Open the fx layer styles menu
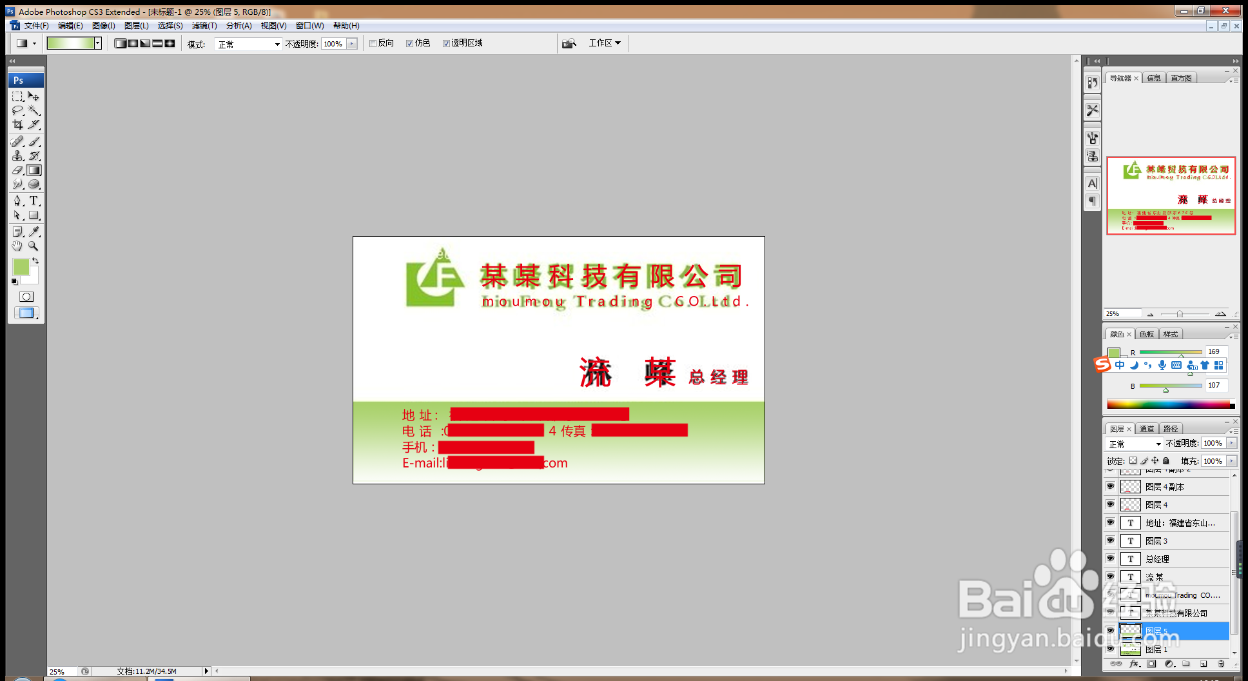The height and width of the screenshot is (681, 1248). pos(1135,664)
